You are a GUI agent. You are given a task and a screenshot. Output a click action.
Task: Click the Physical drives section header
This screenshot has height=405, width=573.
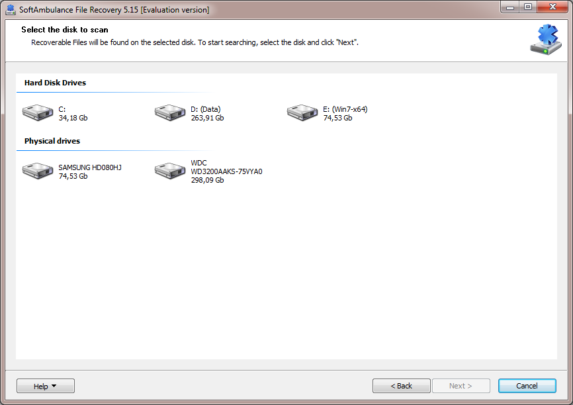pyautogui.click(x=52, y=141)
